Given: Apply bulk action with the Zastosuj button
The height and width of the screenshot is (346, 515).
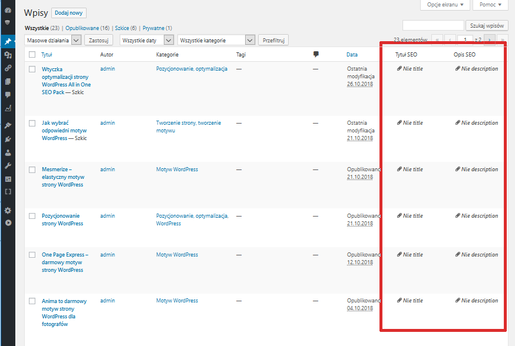Looking at the screenshot, I should click(98, 40).
